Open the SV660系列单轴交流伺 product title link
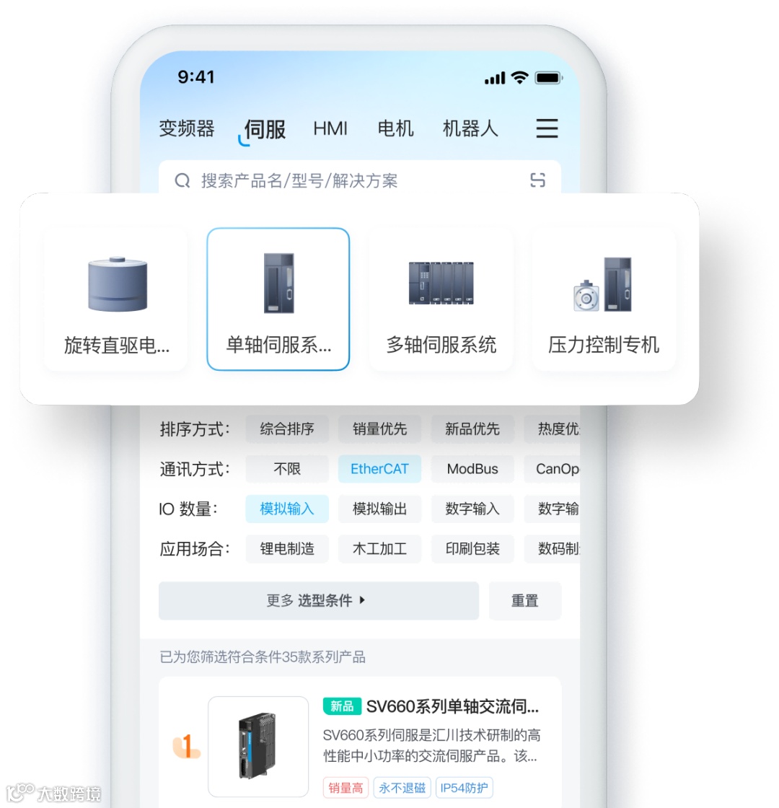The width and height of the screenshot is (779, 808). click(x=452, y=706)
